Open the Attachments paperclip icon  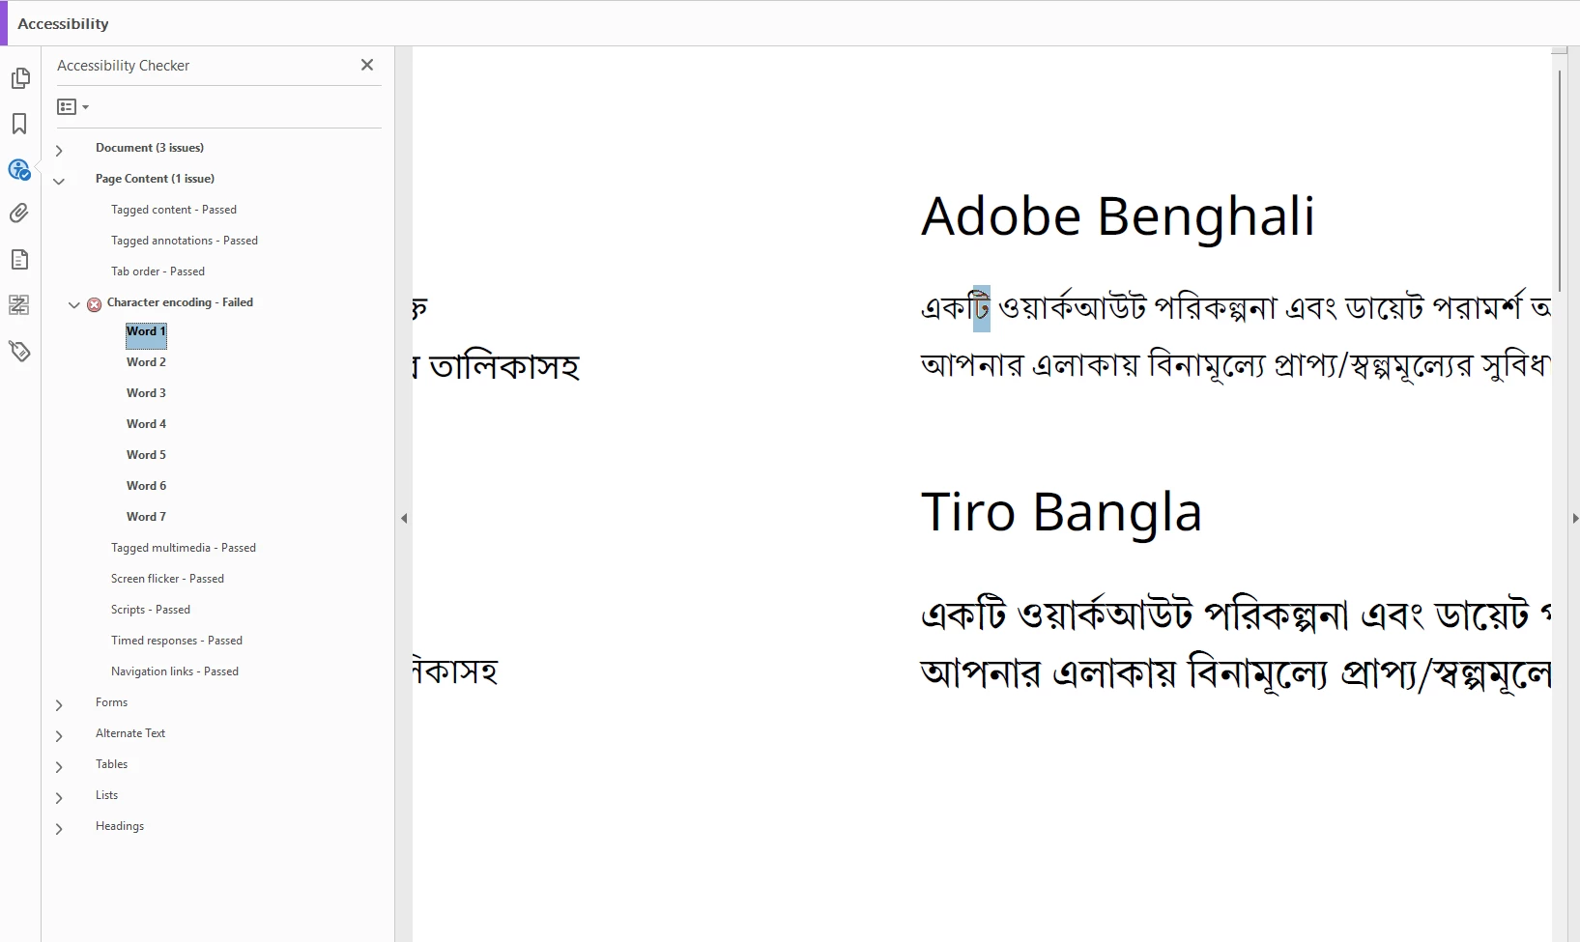[19, 214]
